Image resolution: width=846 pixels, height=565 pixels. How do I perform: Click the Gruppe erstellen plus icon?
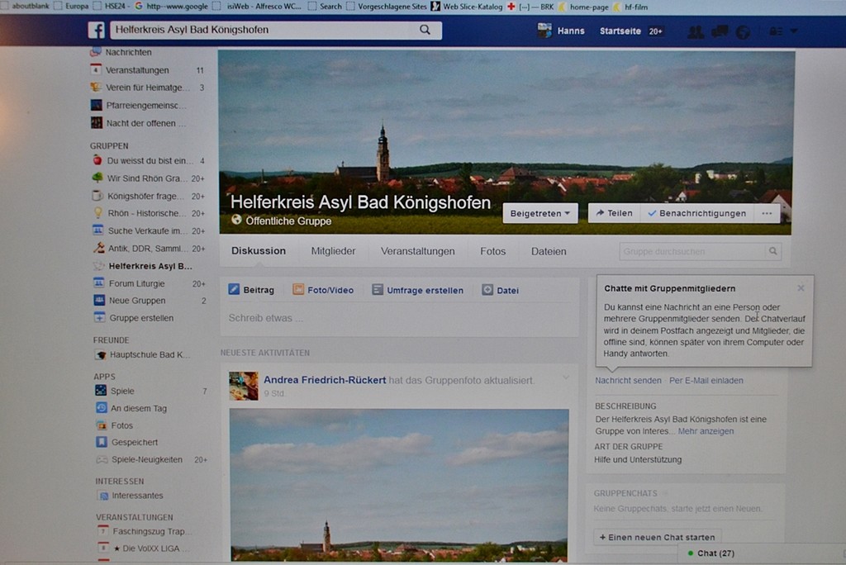[100, 317]
